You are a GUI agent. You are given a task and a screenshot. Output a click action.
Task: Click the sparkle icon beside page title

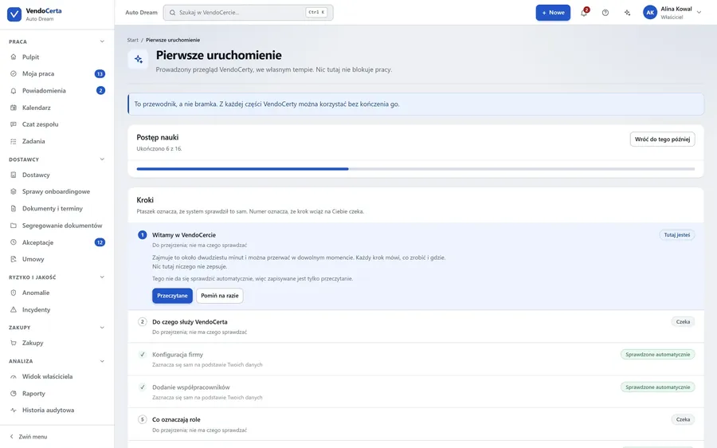click(138, 59)
